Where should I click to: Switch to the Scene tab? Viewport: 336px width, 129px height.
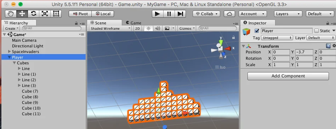pos(104,23)
